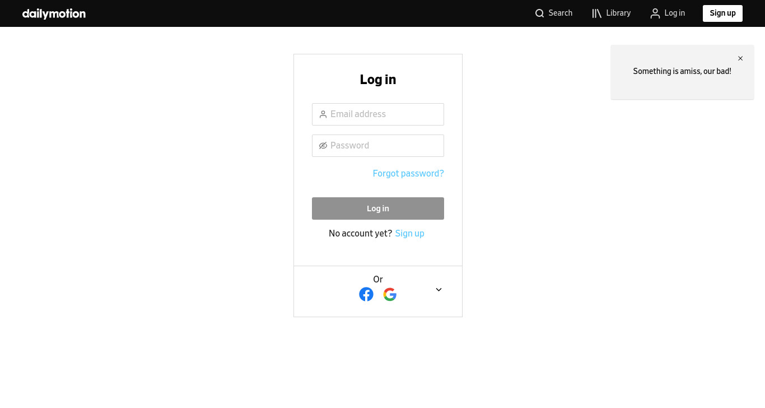Open the Library menu item
The image size is (765, 408).
(x=612, y=13)
